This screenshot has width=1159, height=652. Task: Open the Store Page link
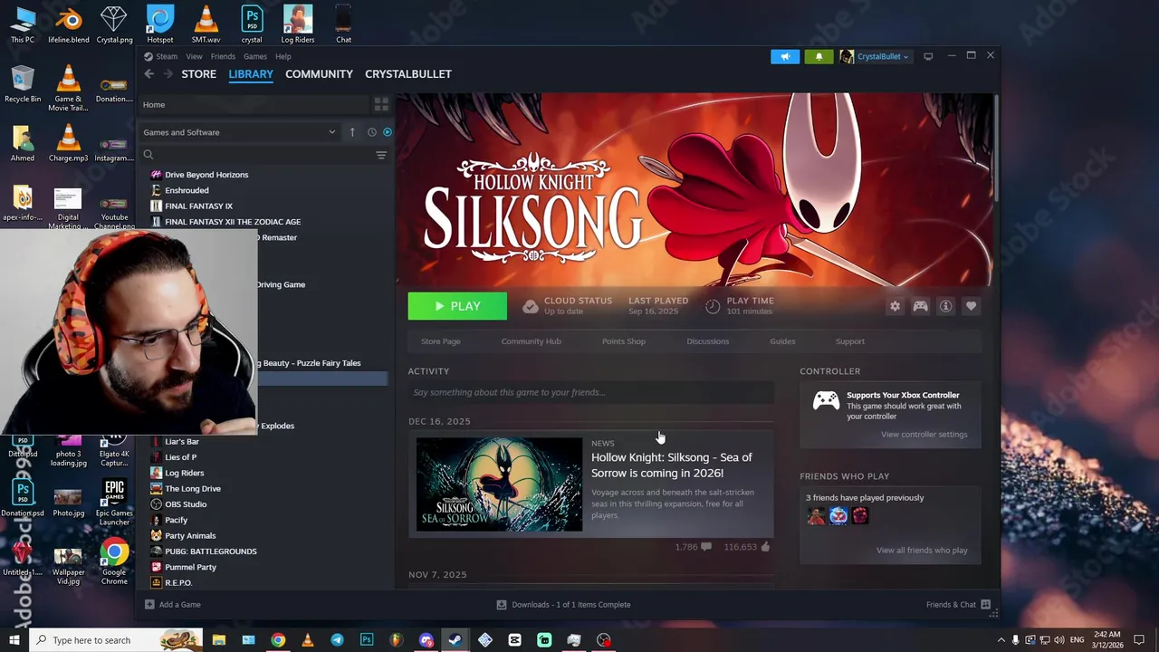point(441,341)
